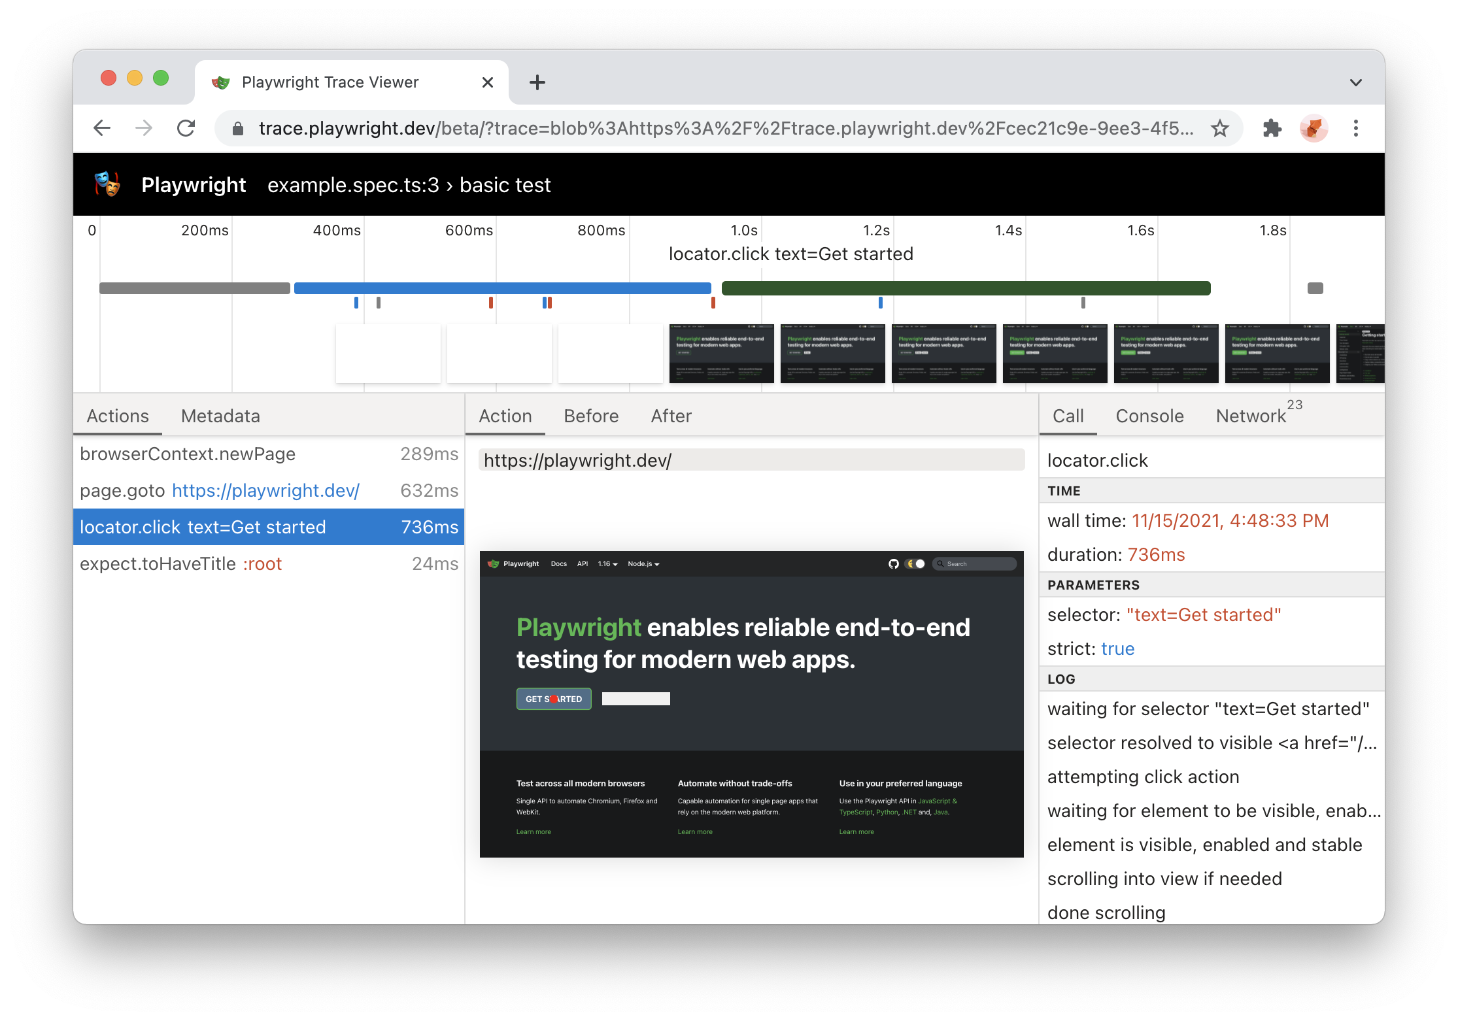Click log line 'scrolling into view if needed'
Screen dimensions: 1458x1021
(1164, 879)
